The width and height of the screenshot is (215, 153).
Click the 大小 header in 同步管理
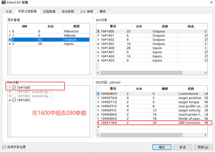tap(50, 26)
